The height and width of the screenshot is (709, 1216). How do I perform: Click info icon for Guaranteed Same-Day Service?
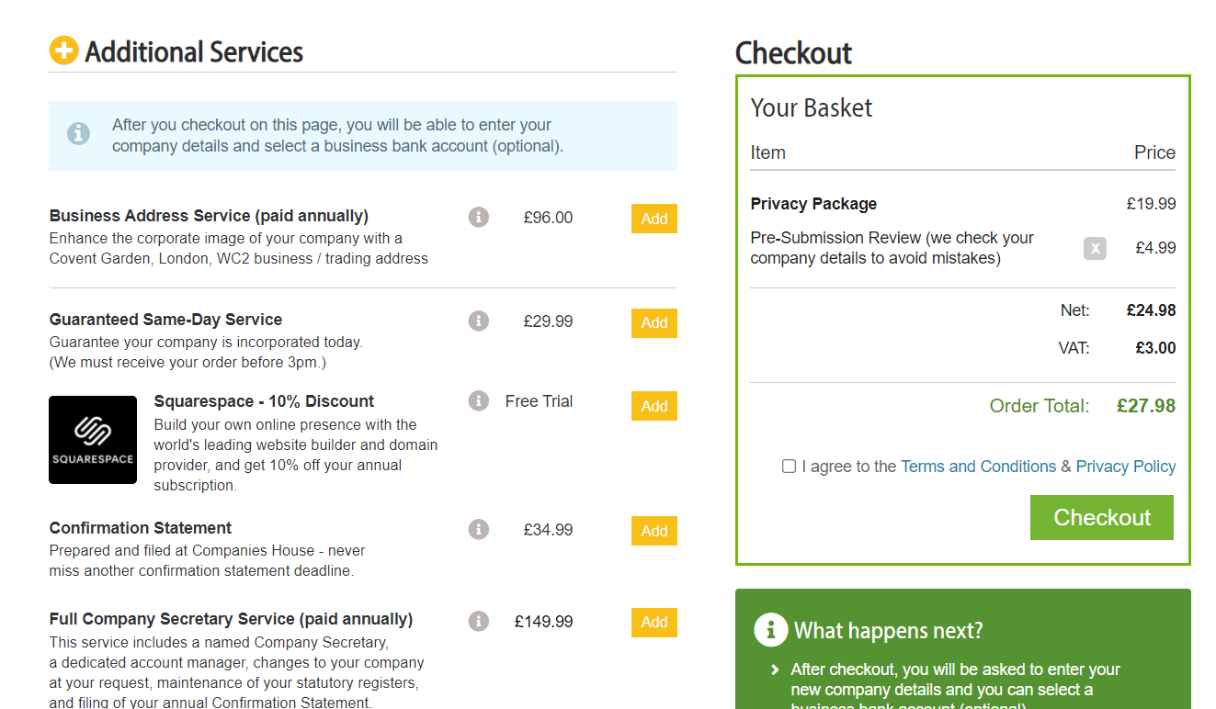[478, 321]
